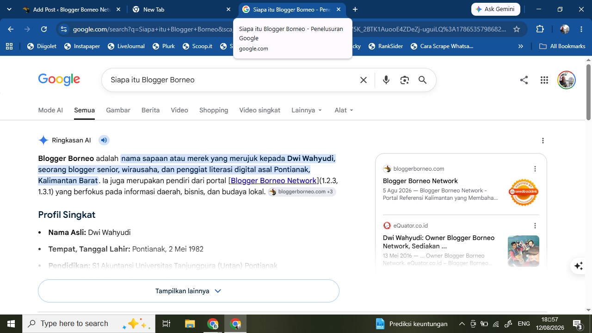The height and width of the screenshot is (333, 592).
Task: Open the All Bookmarks folder
Action: (562, 46)
